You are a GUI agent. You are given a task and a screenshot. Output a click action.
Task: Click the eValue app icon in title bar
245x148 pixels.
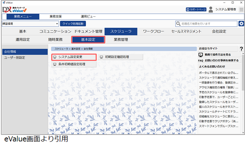coord(4,2)
